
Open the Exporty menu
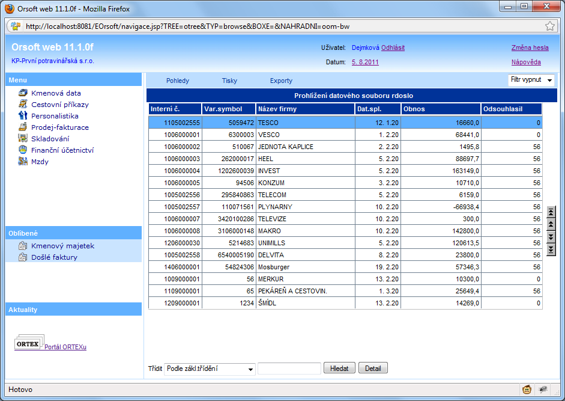click(281, 81)
